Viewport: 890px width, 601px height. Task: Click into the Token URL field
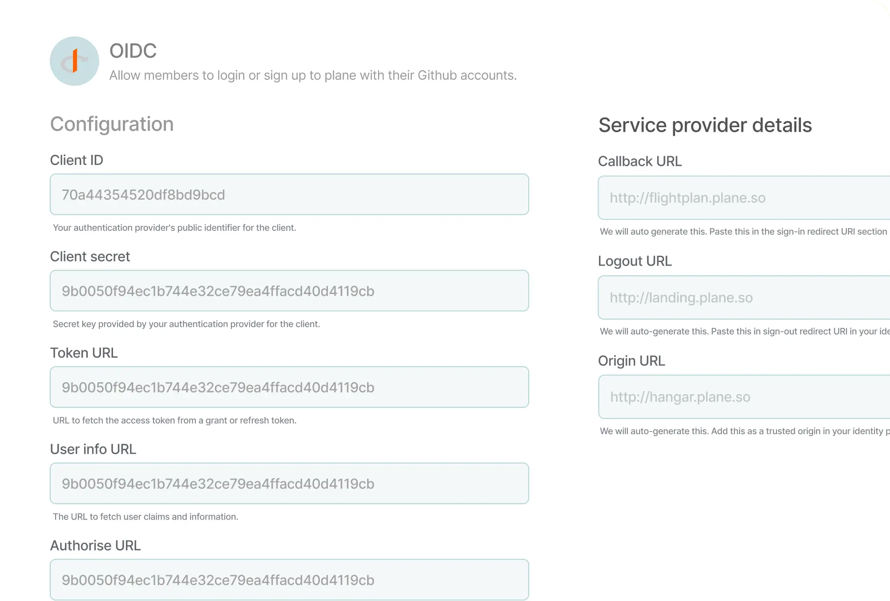(x=289, y=387)
